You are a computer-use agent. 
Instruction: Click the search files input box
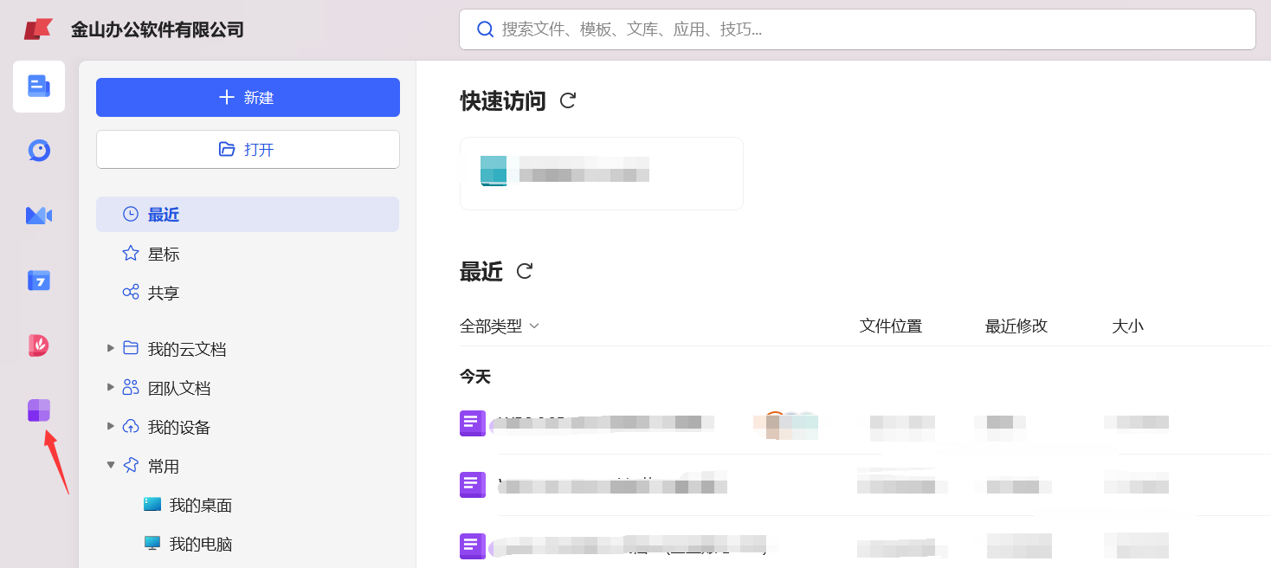[857, 29]
